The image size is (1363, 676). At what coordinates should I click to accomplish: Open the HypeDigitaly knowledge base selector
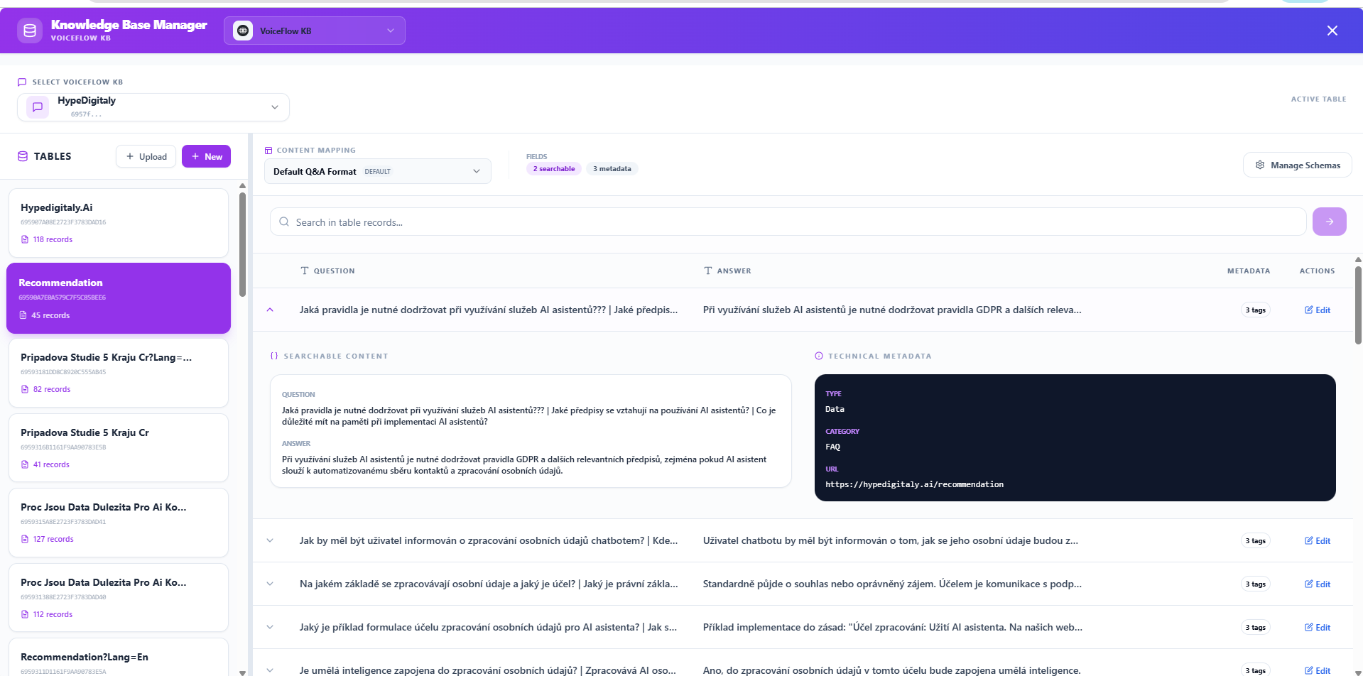tap(152, 107)
